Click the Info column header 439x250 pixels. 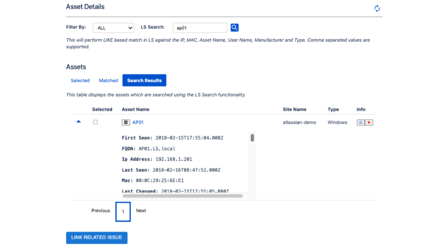click(x=361, y=109)
